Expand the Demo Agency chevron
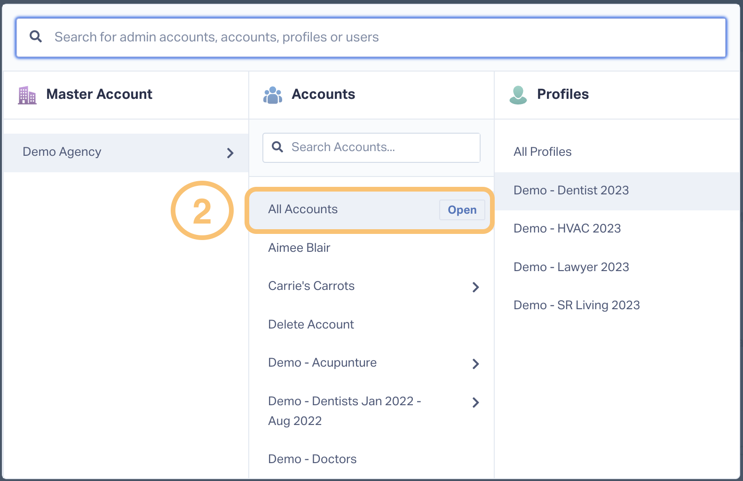 point(230,153)
